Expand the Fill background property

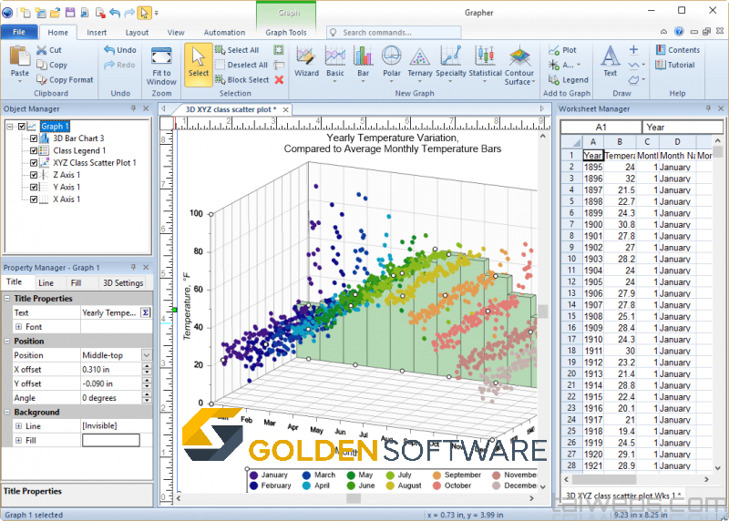tap(18, 440)
